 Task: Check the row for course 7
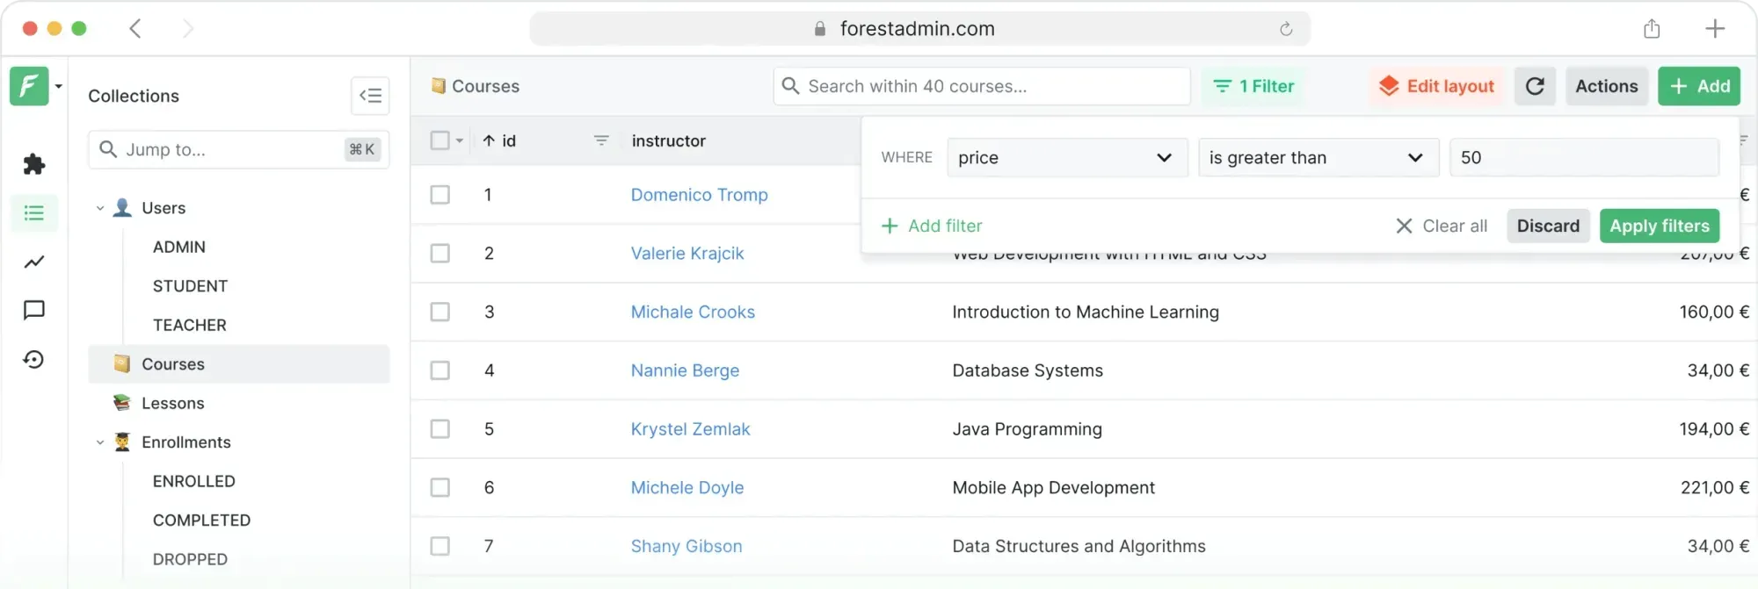pos(439,546)
